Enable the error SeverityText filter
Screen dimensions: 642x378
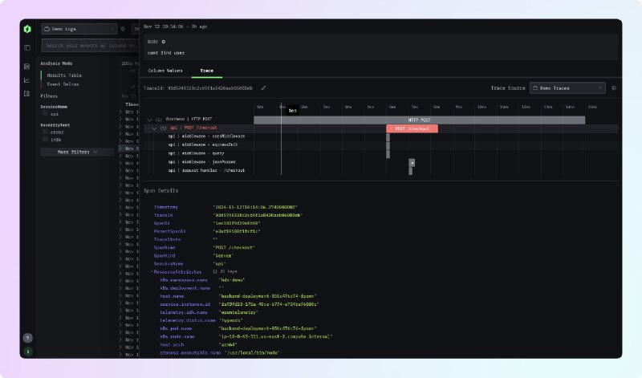click(x=45, y=132)
